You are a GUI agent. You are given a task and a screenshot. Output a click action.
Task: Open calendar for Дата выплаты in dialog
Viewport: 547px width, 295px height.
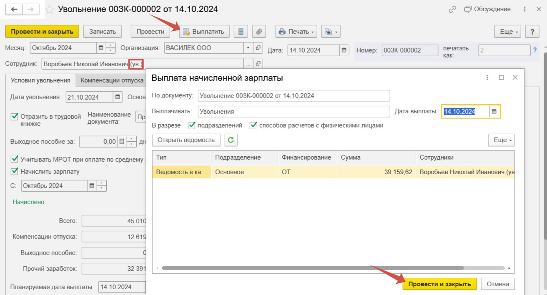click(x=494, y=111)
